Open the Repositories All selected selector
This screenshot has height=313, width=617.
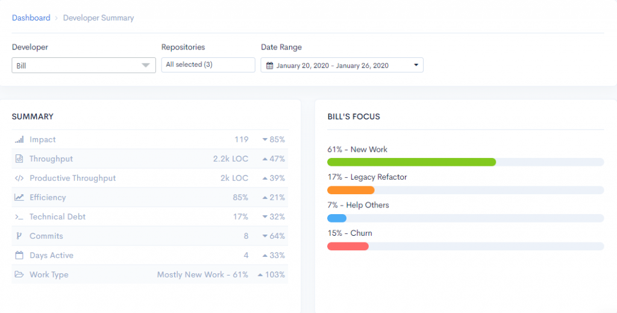[x=208, y=65]
